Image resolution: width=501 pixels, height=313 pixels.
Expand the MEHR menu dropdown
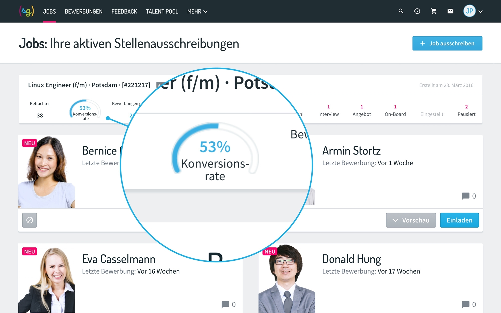click(x=197, y=12)
